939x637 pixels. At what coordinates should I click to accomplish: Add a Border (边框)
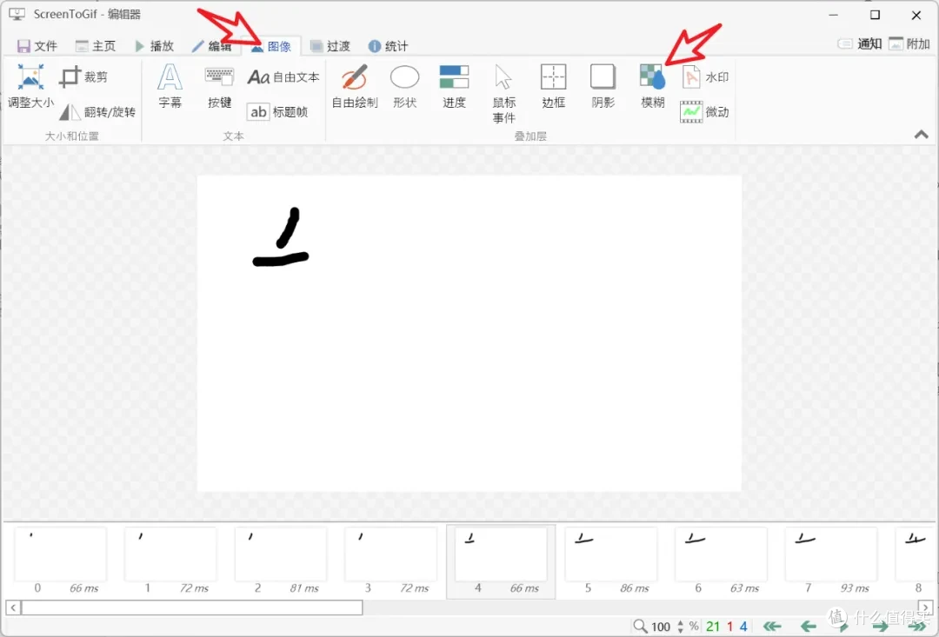553,87
